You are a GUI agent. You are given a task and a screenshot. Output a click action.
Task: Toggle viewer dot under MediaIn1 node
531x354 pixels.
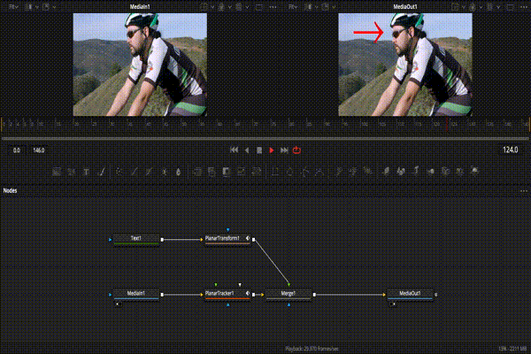pyautogui.click(x=118, y=303)
